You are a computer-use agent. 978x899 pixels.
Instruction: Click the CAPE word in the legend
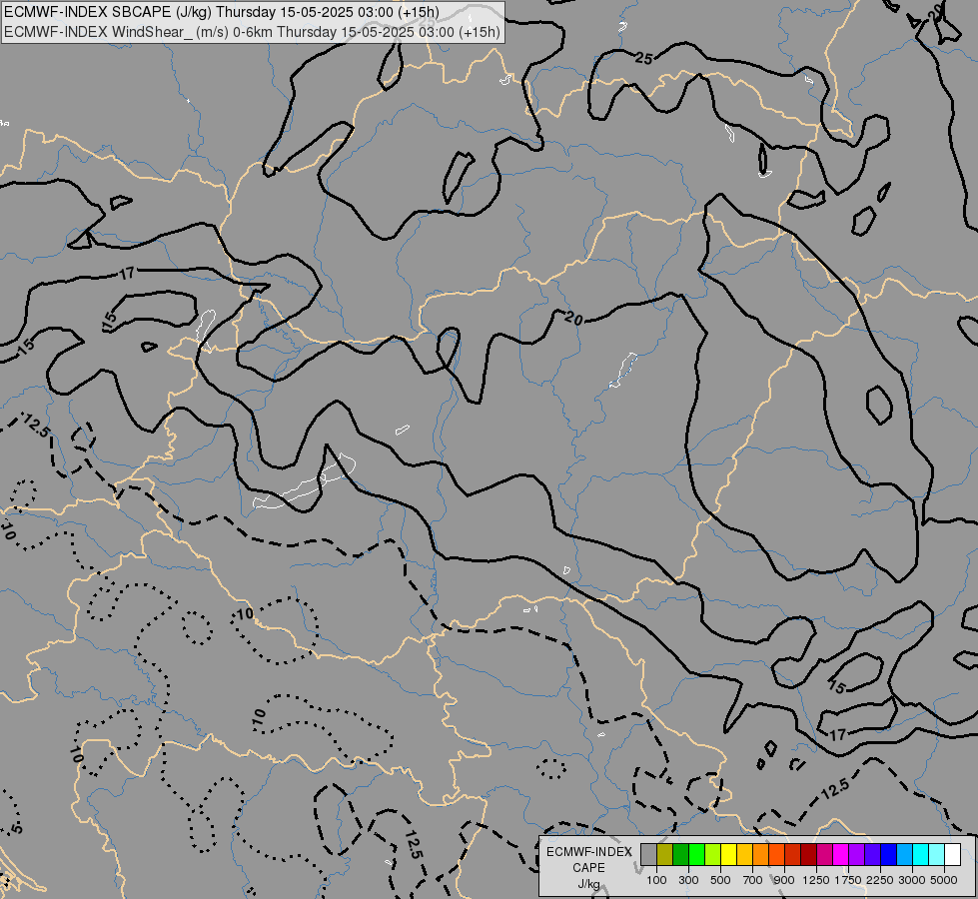point(588,868)
